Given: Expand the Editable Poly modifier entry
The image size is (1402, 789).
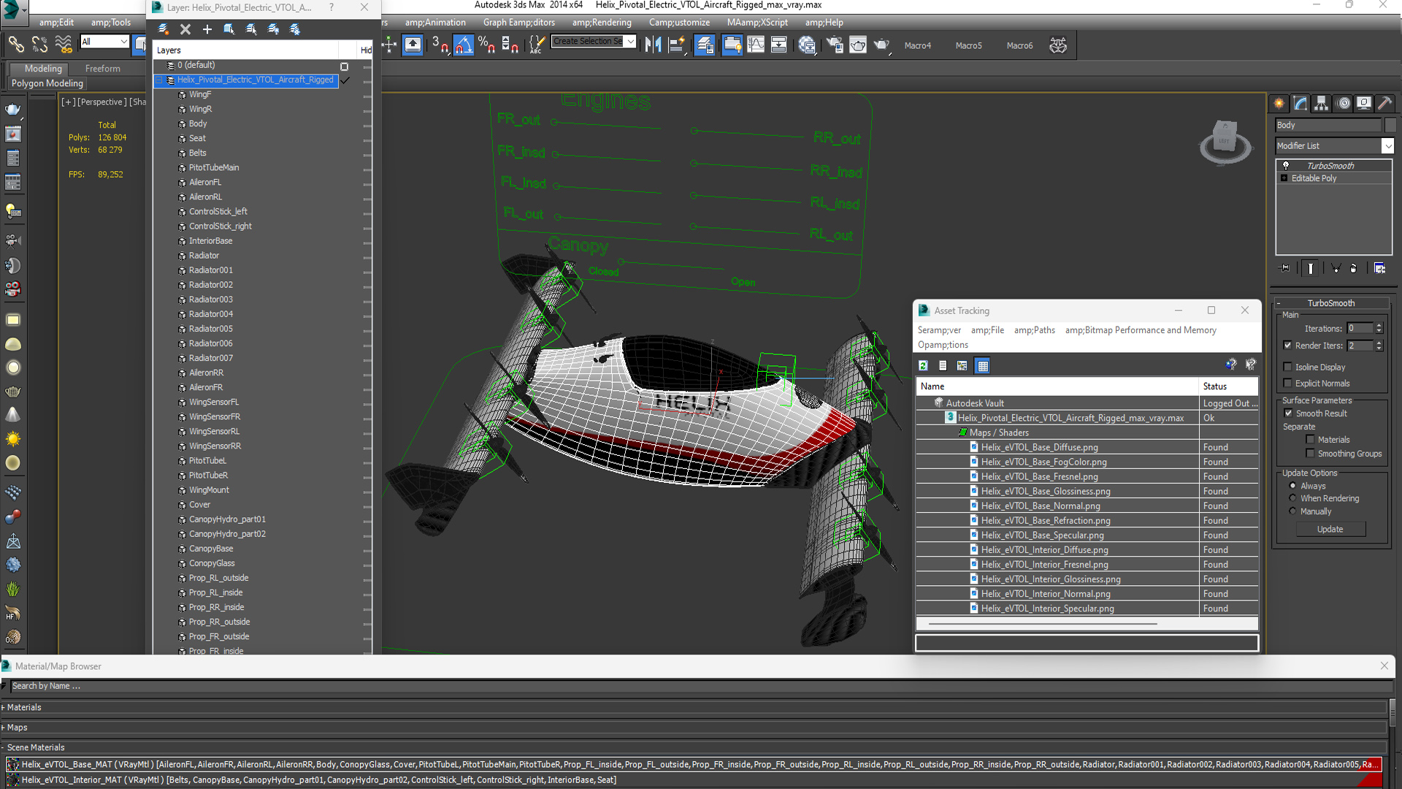Looking at the screenshot, I should click(x=1284, y=178).
